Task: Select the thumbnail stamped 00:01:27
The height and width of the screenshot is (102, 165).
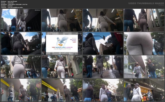Action: pos(21,43)
